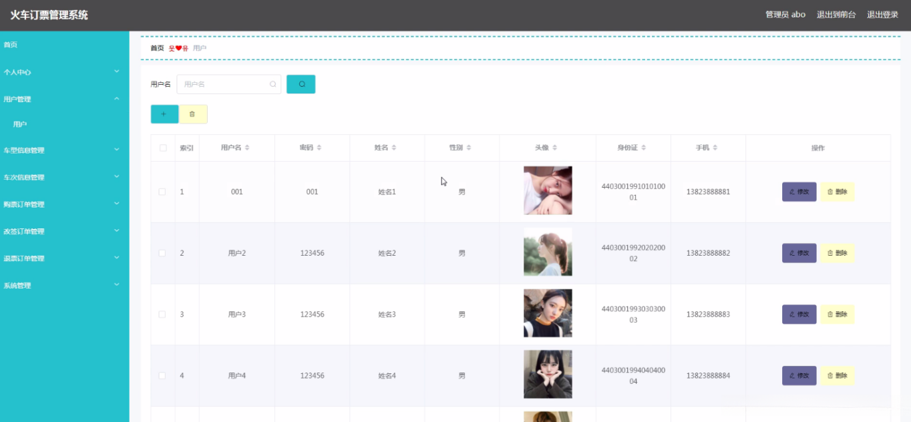Click 管理员 abo in header
Screen dimensions: 911x422
[x=785, y=15]
